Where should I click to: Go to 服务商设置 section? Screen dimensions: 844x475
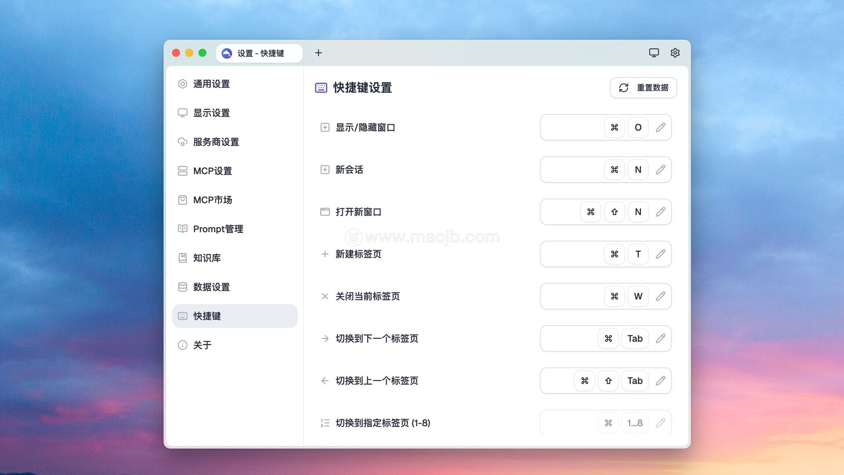point(216,142)
